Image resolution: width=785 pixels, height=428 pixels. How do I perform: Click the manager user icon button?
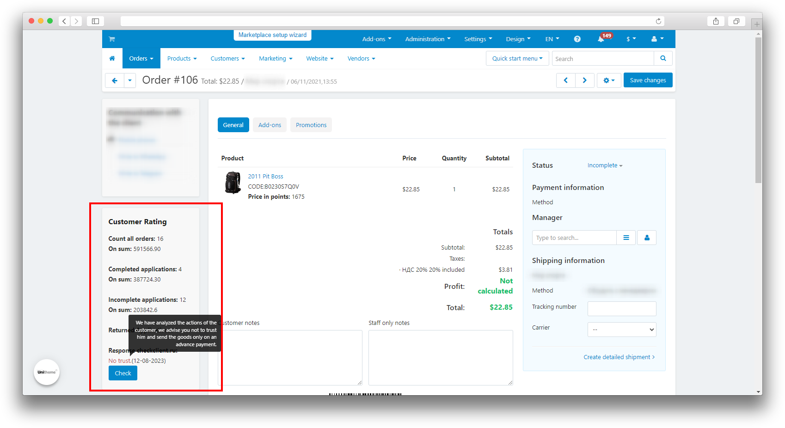647,238
